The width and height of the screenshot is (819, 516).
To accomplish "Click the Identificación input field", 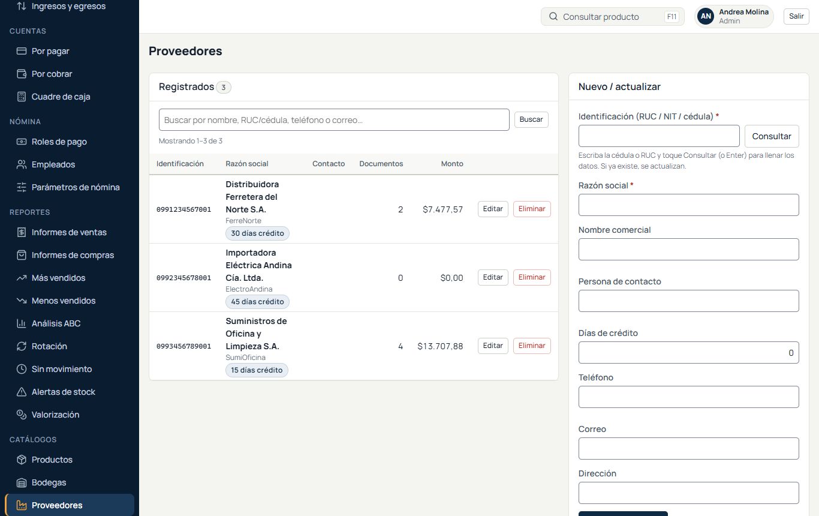I will point(659,136).
